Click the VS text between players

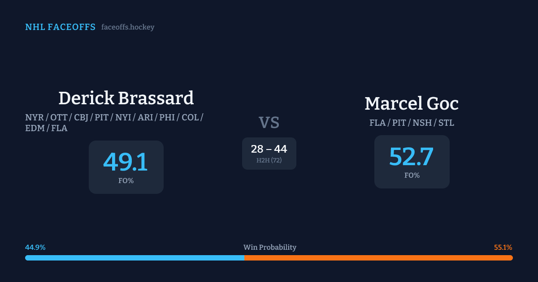pyautogui.click(x=269, y=123)
